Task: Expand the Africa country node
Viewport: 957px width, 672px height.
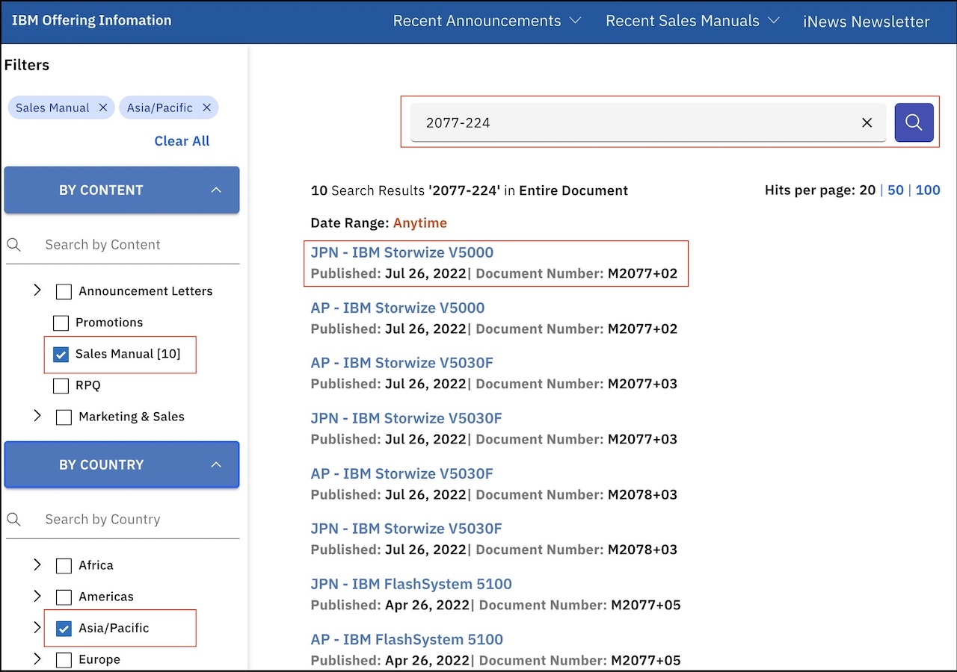Action: (37, 564)
